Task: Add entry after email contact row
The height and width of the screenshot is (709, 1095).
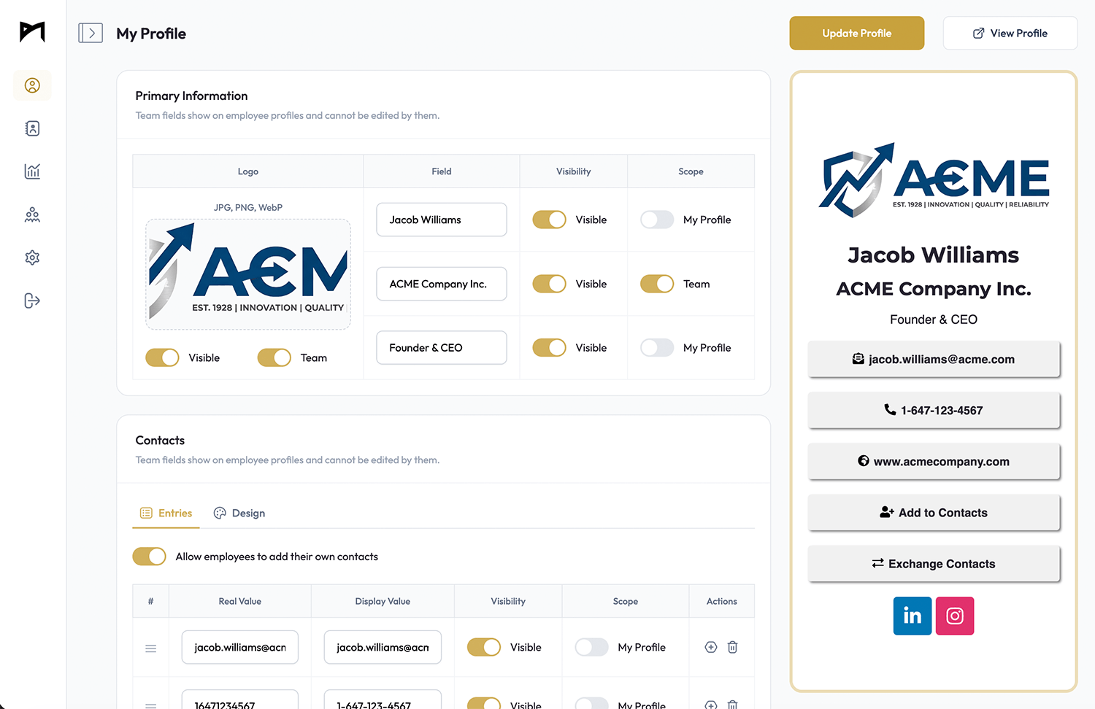Action: 710,647
